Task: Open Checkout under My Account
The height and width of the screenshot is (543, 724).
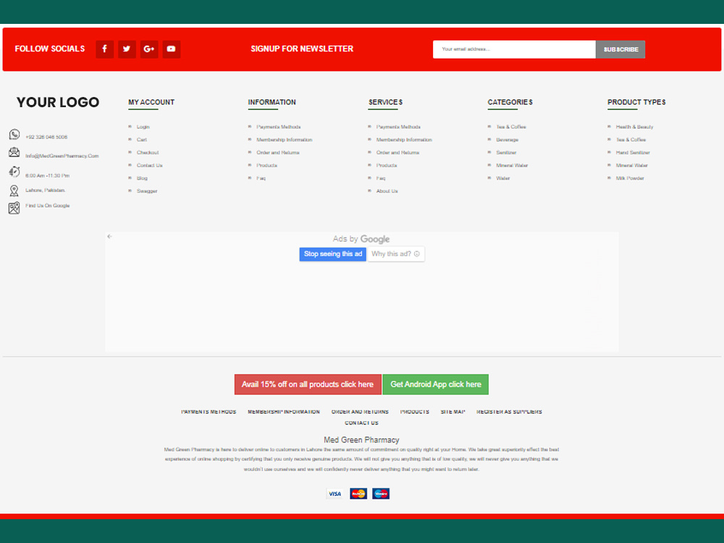Action: (x=148, y=153)
